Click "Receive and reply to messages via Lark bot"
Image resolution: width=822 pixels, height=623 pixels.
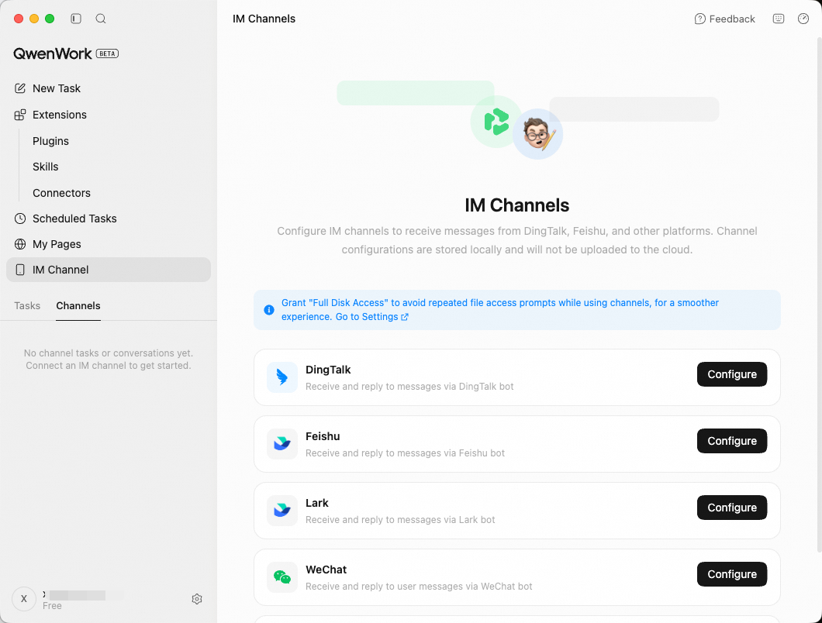(x=400, y=520)
